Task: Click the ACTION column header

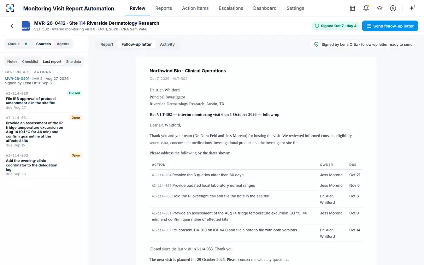Action: (x=159, y=165)
